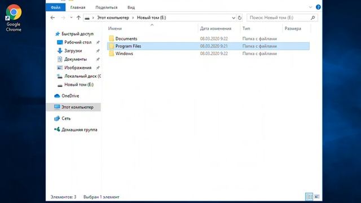Select the Windows folder

coord(124,54)
